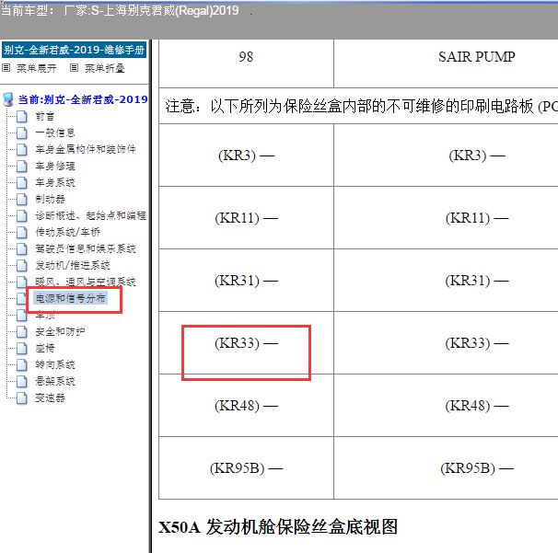The image size is (558, 553).
Task: Click the left-column (KR3) — cell
Action: point(246,156)
